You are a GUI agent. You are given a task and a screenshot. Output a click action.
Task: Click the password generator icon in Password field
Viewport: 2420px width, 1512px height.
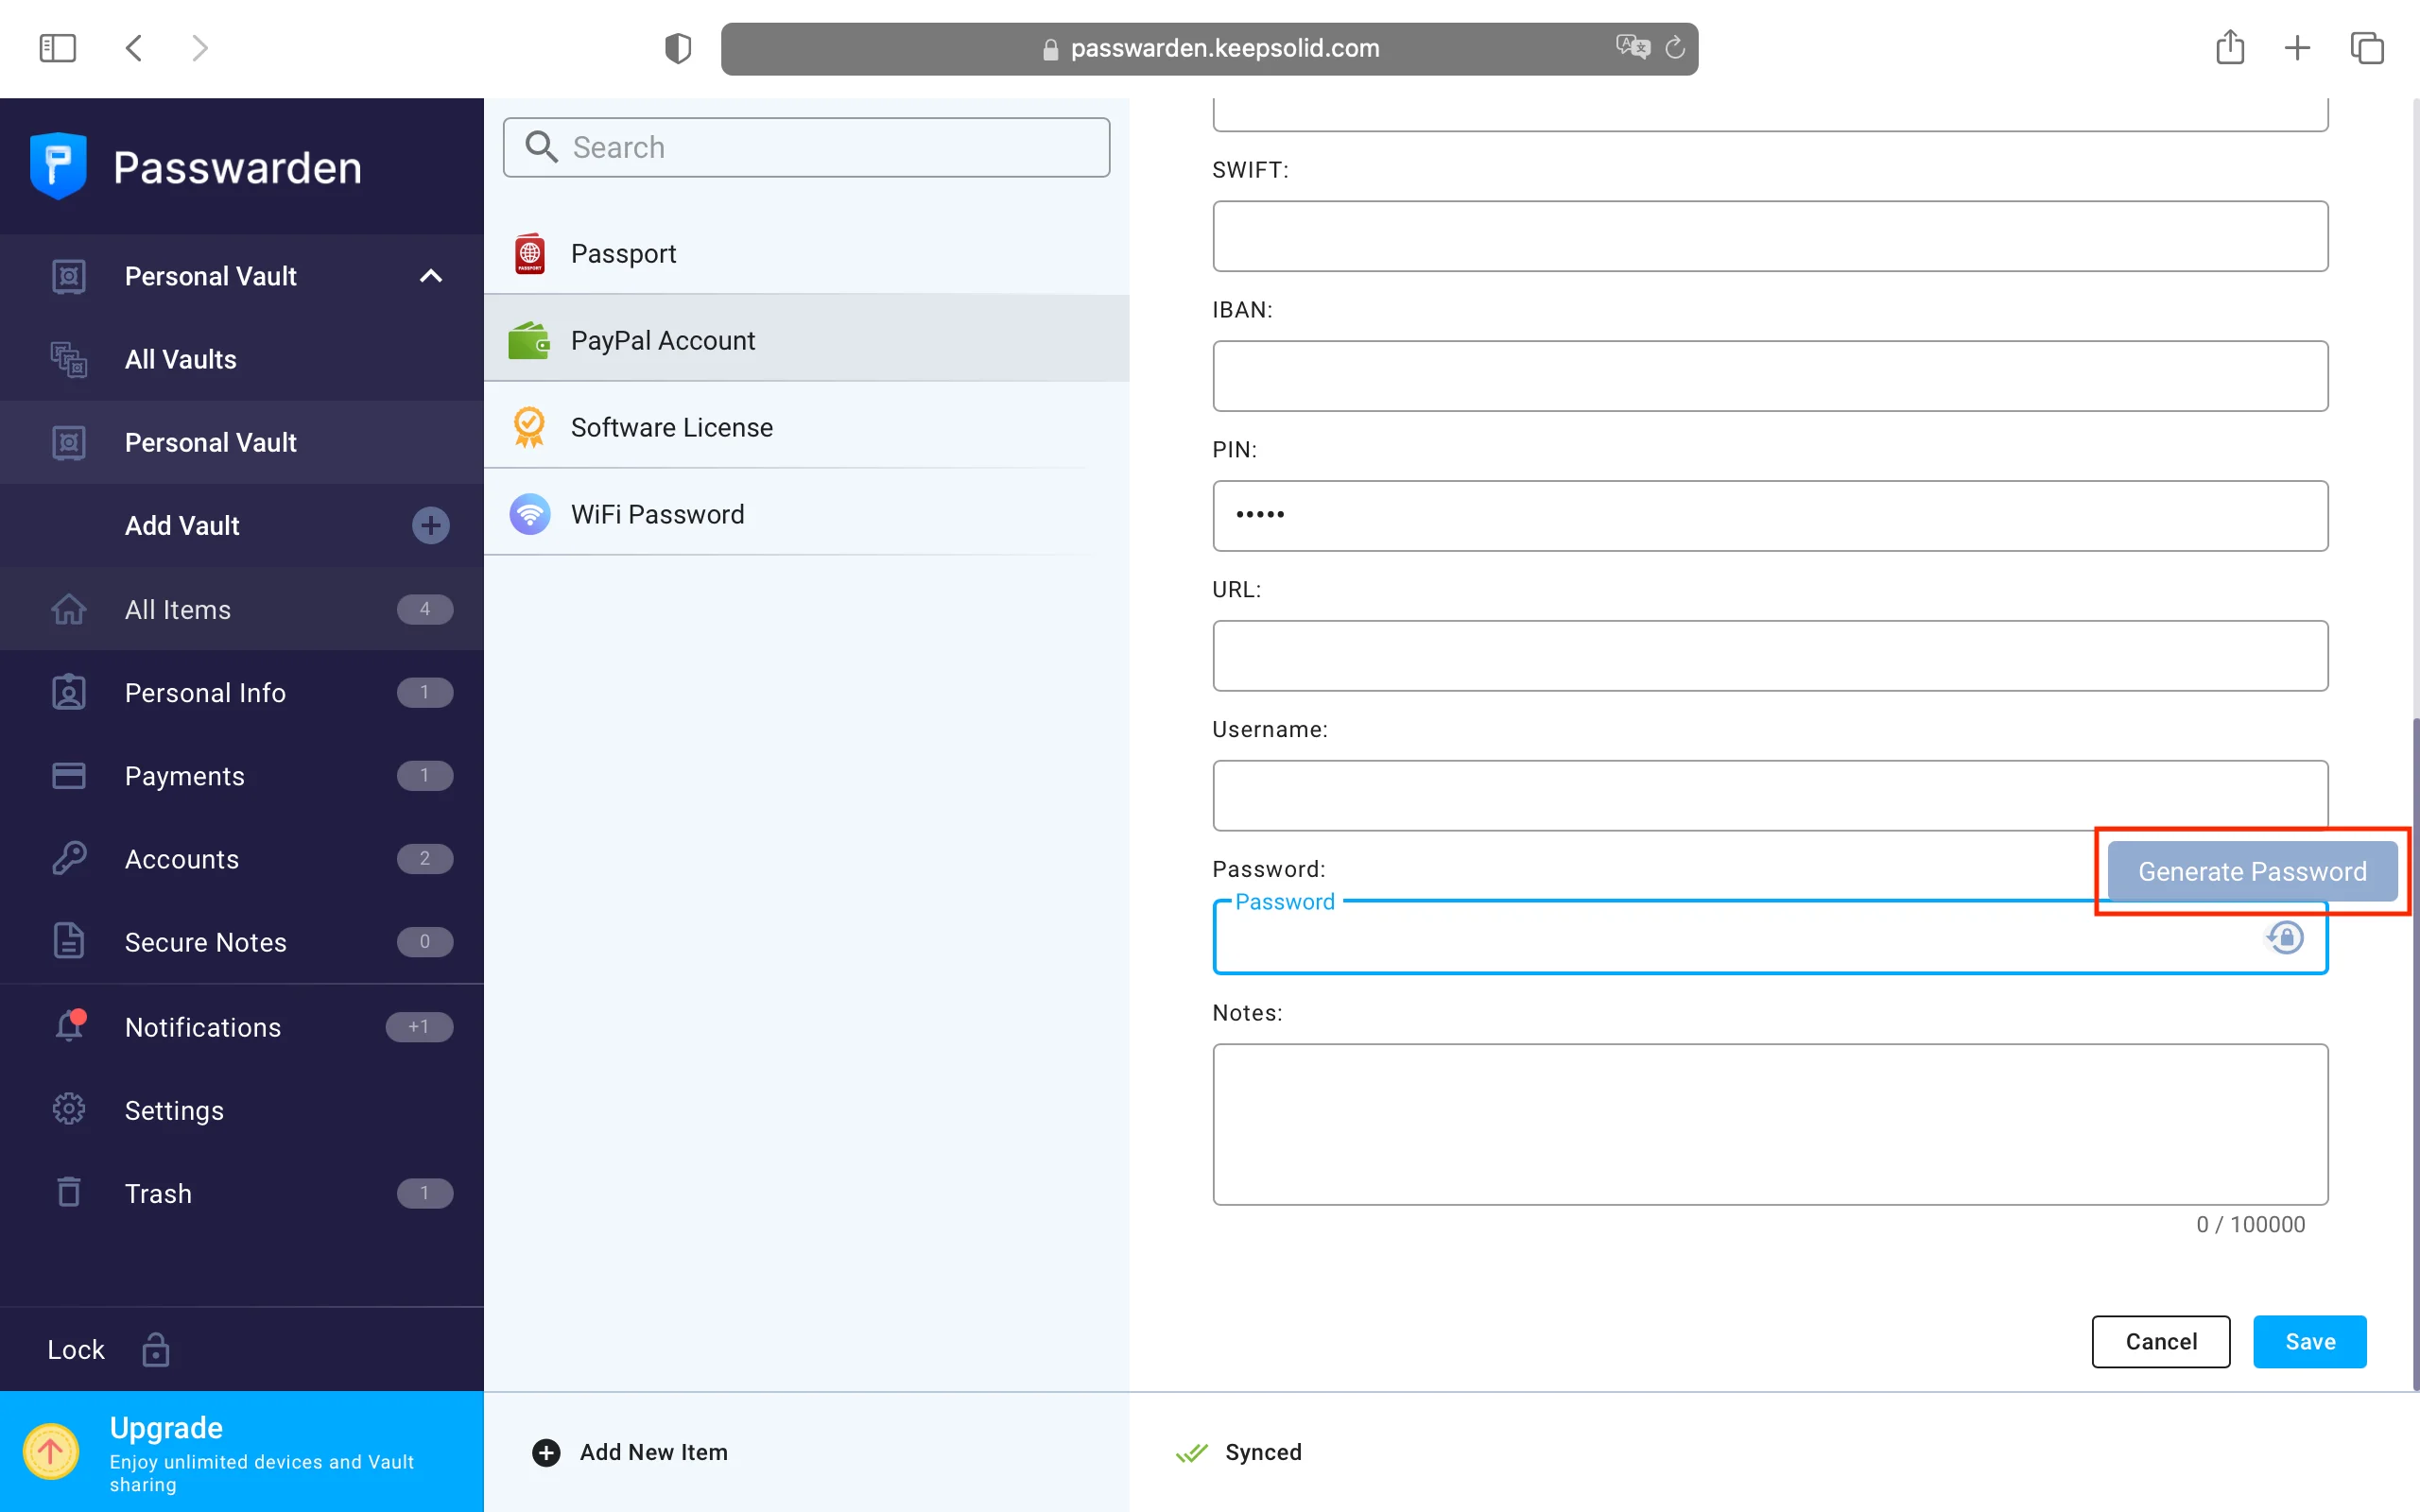2285,937
